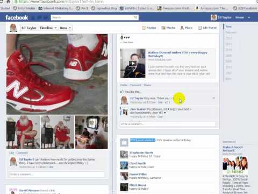258x194 pixels.
Task: Go to Home in top bar
Action: (x=240, y=17)
